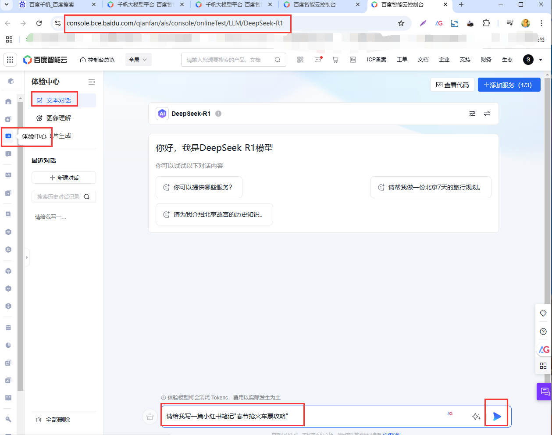Start a 新建对话

click(64, 178)
